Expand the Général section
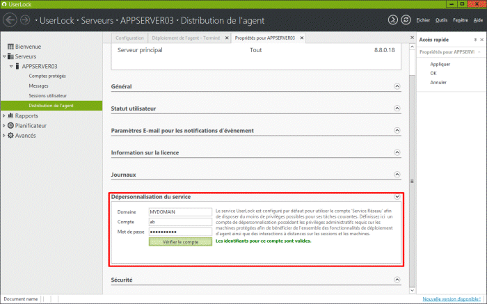The image size is (487, 304). (397, 86)
